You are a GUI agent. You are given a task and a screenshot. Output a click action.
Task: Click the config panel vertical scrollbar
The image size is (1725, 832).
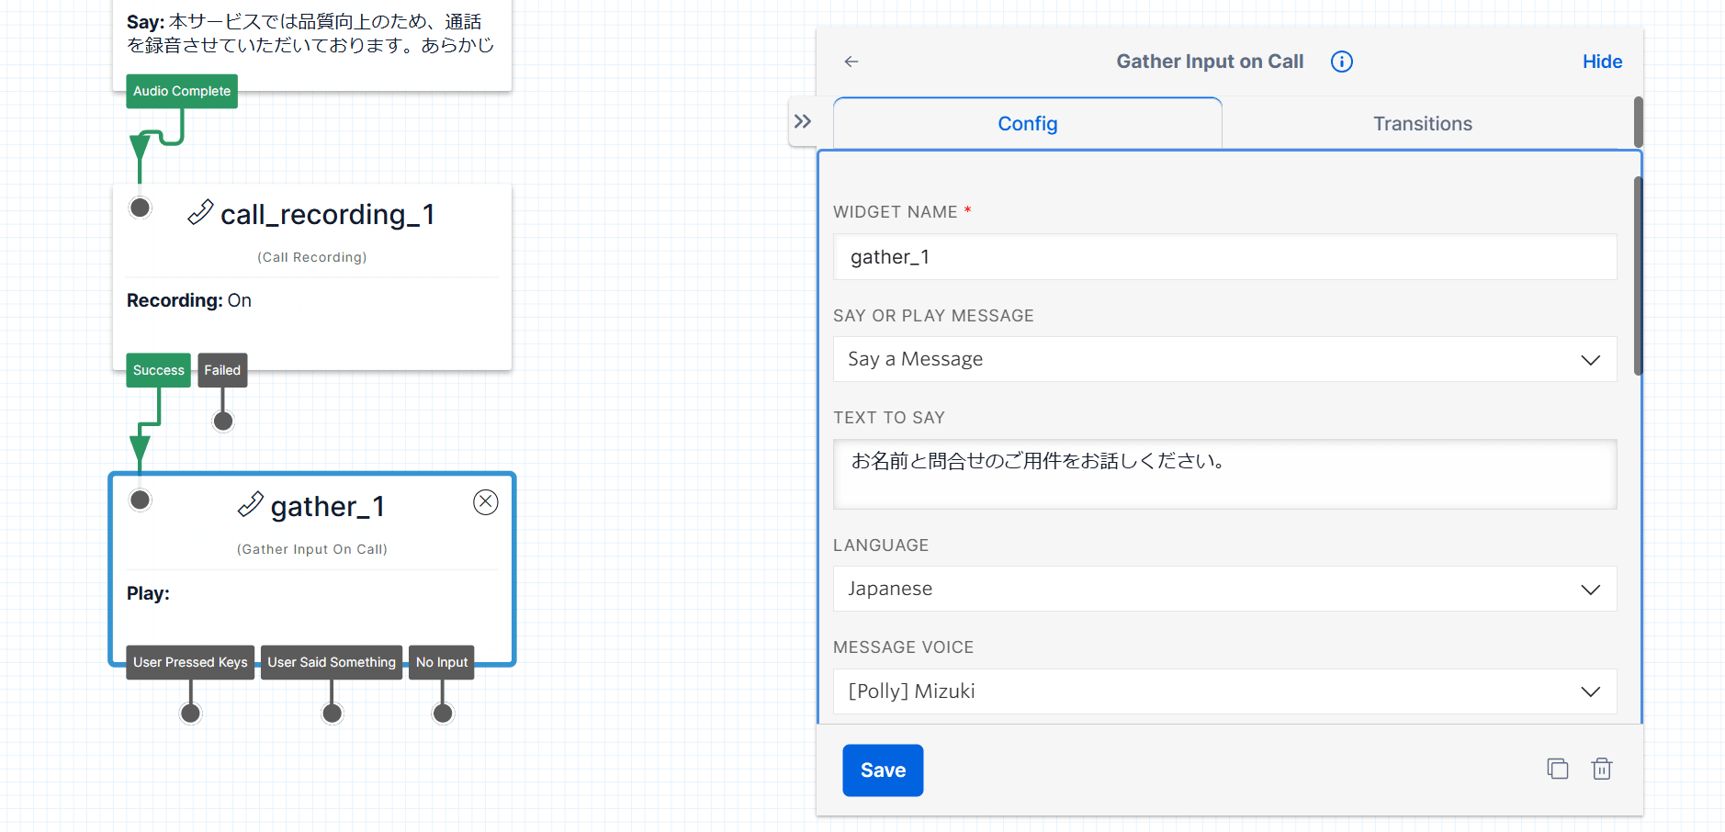pos(1638,275)
